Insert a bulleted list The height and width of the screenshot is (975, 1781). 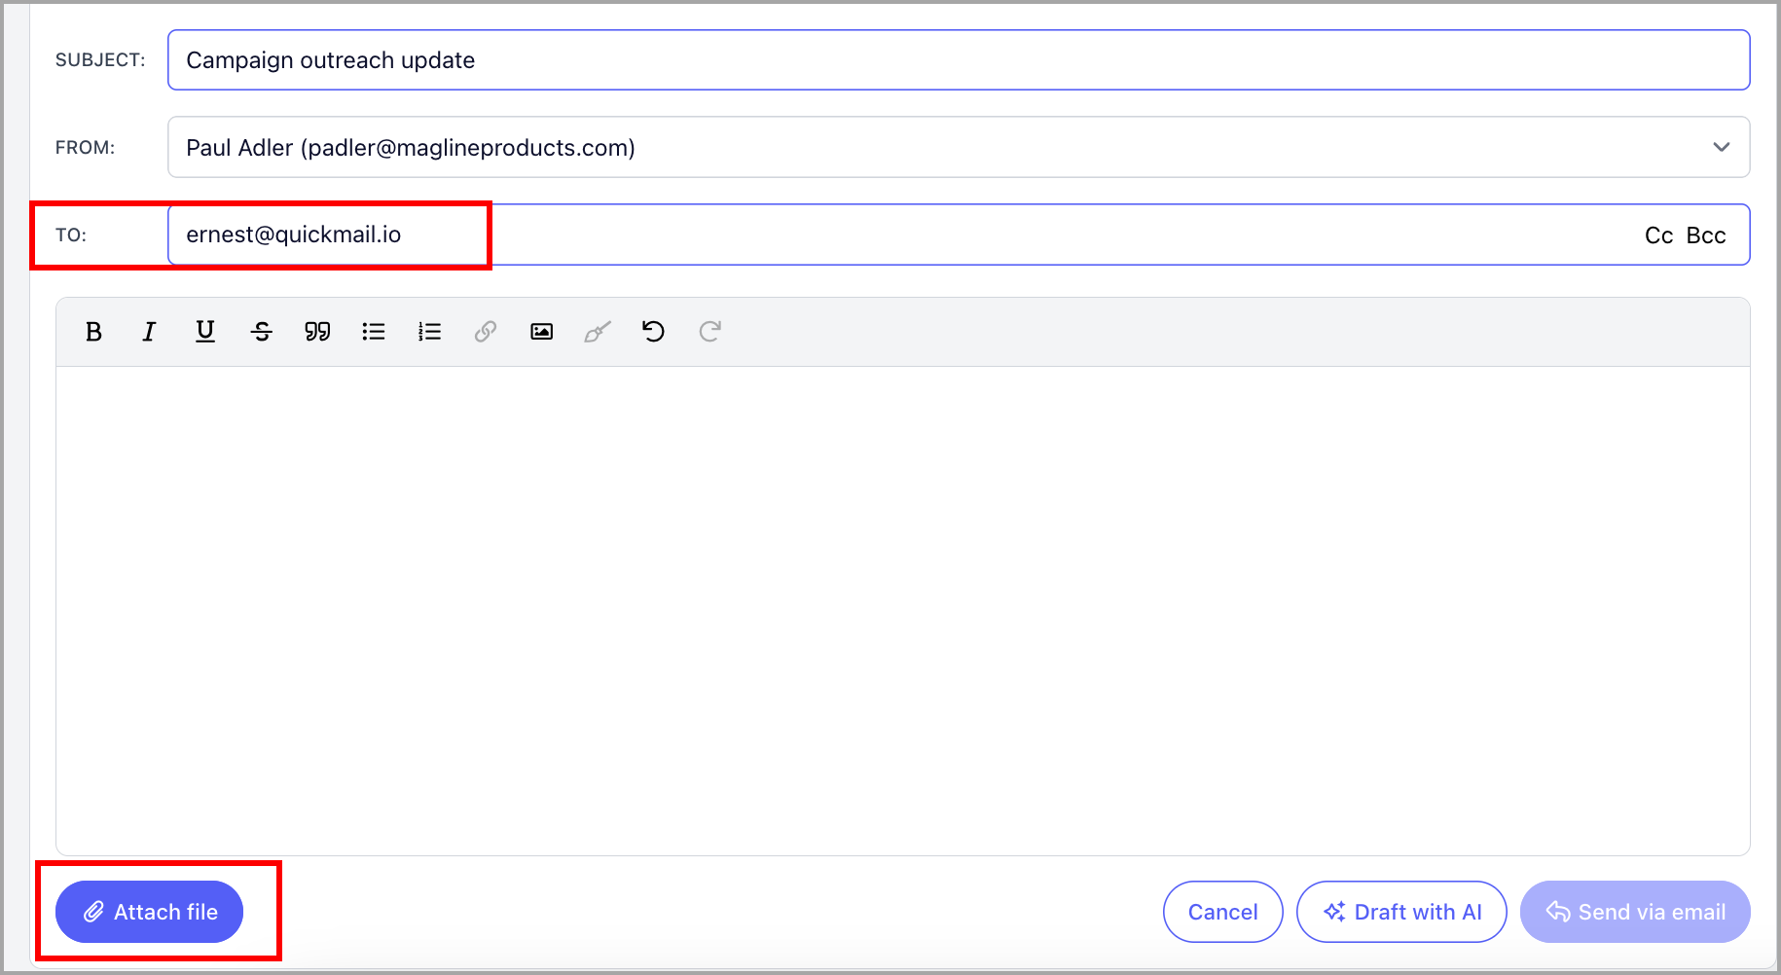click(374, 332)
